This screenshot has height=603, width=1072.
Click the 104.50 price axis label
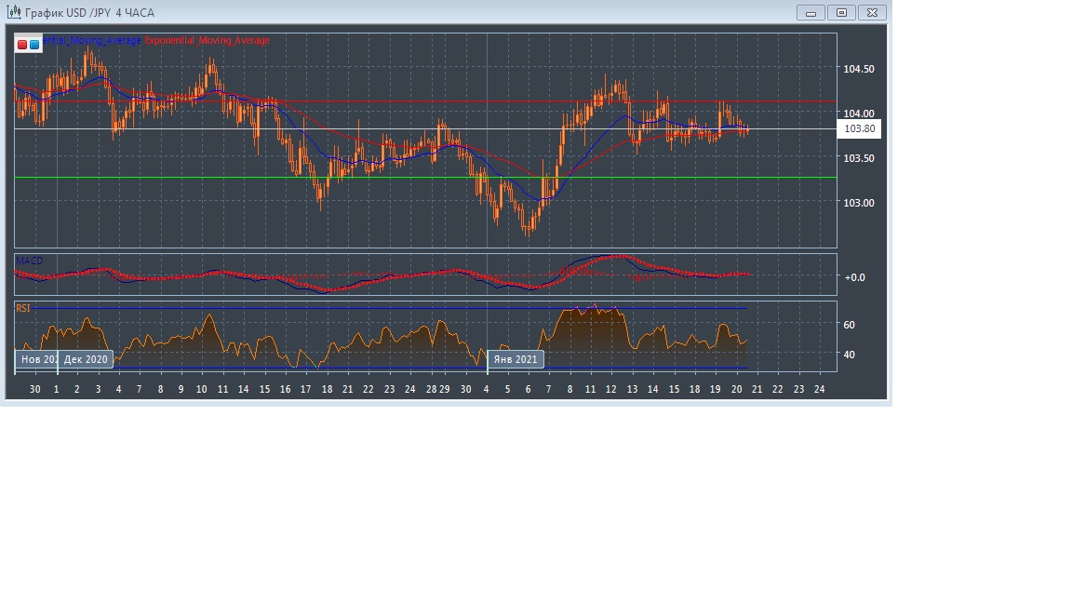858,69
